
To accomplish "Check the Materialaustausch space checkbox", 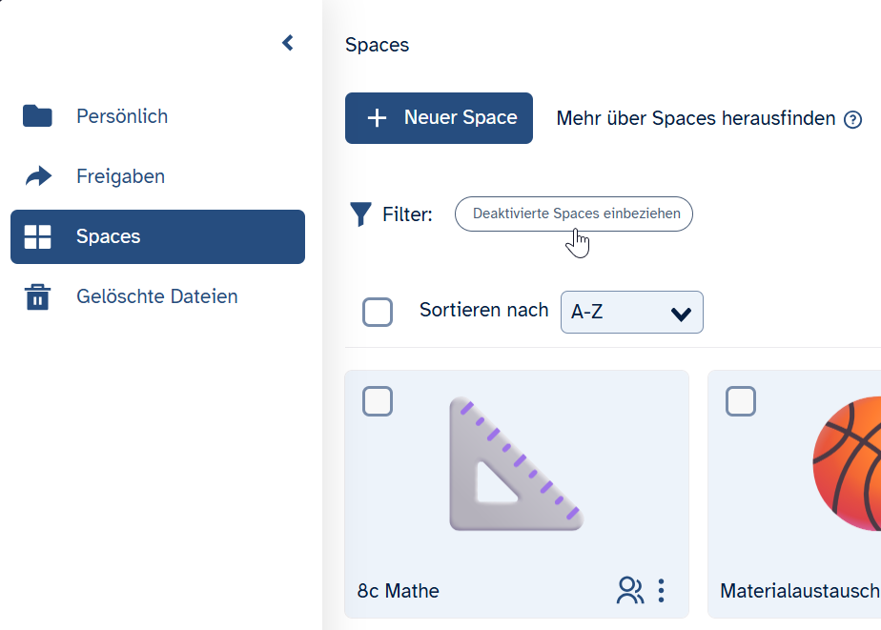I will click(741, 401).
